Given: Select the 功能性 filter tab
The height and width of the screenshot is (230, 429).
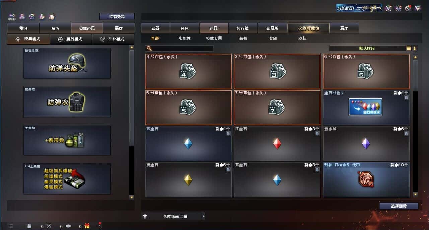Looking at the screenshot, I should point(185,38).
